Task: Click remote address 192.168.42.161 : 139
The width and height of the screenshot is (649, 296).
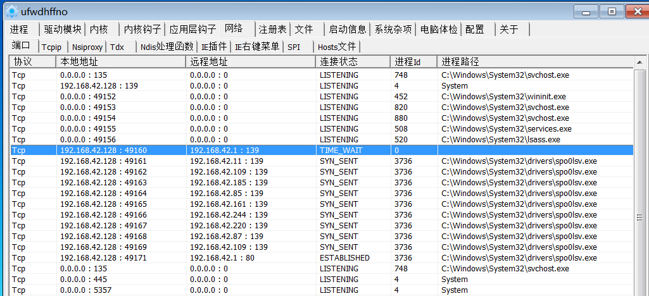Action: (x=229, y=204)
